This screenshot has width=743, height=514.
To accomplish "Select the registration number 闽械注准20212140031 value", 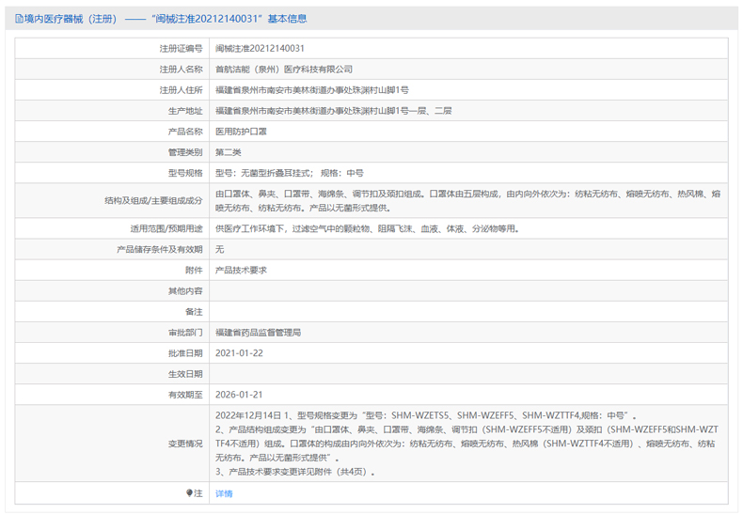I will tap(260, 48).
